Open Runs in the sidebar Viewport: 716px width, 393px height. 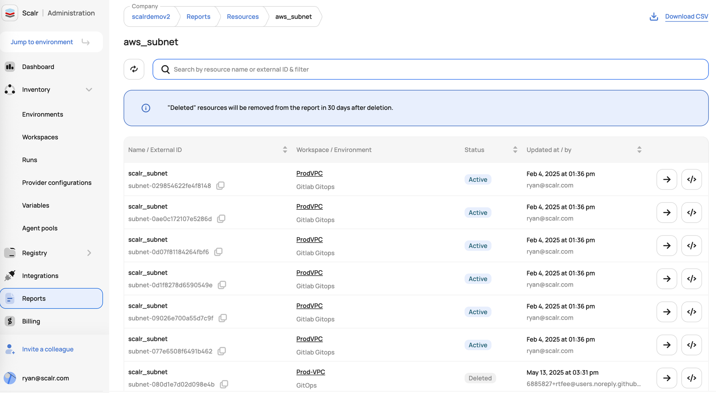(x=30, y=160)
